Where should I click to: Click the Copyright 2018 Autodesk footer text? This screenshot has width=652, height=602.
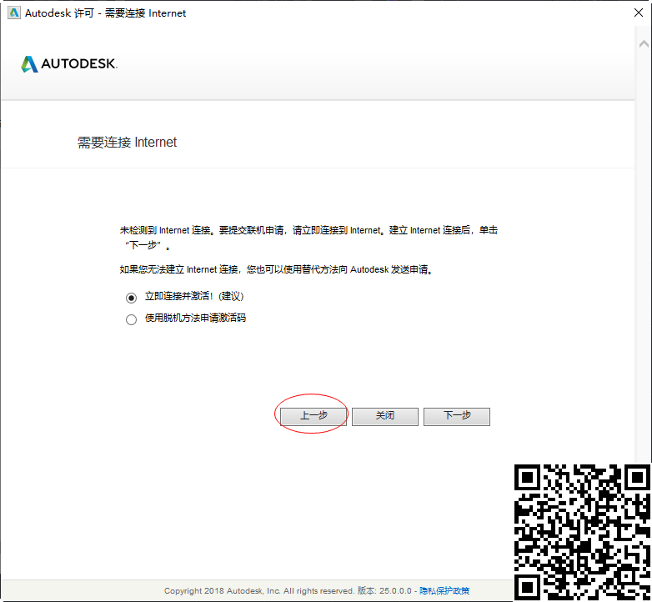click(259, 591)
